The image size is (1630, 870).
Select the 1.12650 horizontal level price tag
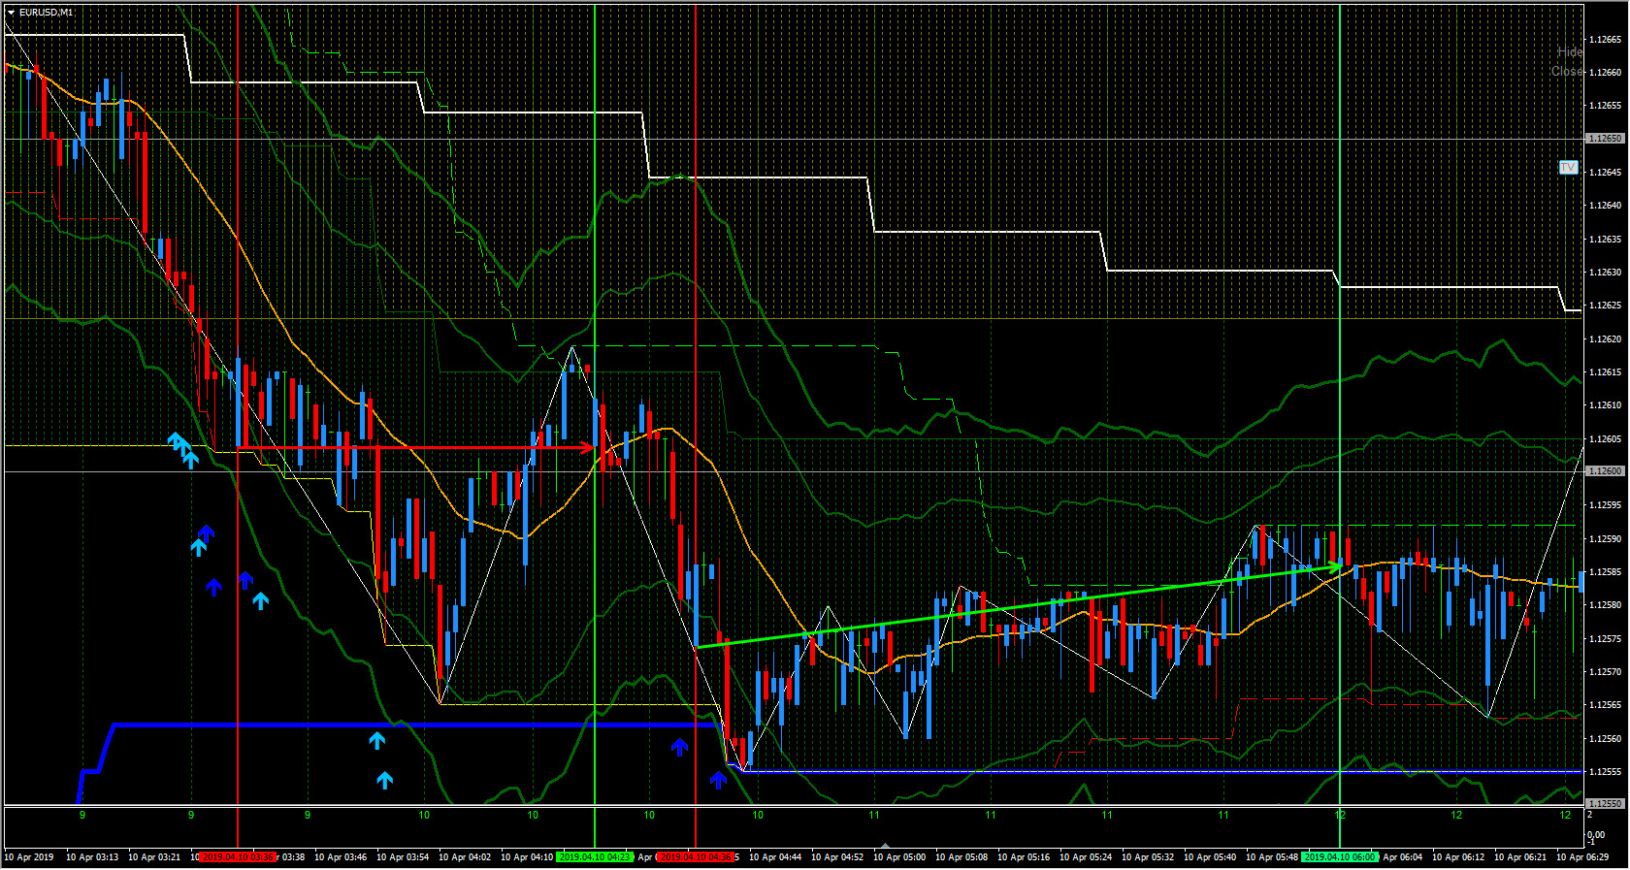[x=1605, y=139]
